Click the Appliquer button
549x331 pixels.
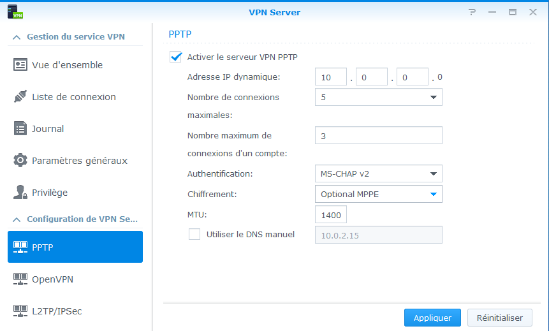432,318
